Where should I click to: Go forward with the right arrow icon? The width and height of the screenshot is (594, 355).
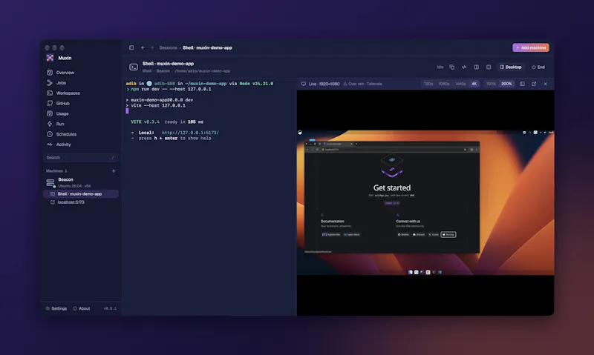tap(152, 47)
